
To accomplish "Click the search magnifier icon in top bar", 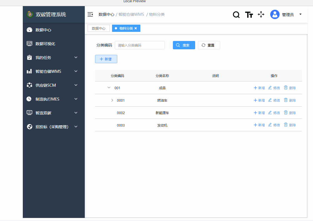I will [x=236, y=14].
